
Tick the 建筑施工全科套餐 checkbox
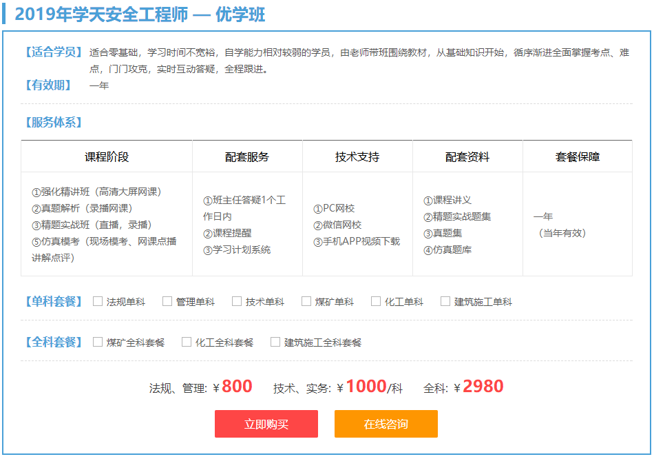pyautogui.click(x=275, y=342)
